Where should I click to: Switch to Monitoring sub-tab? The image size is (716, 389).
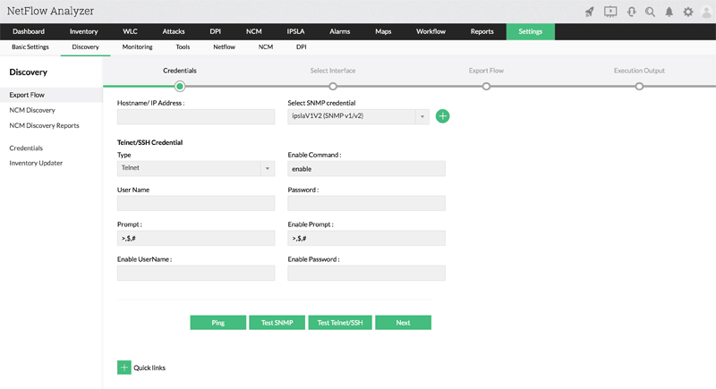click(x=138, y=47)
